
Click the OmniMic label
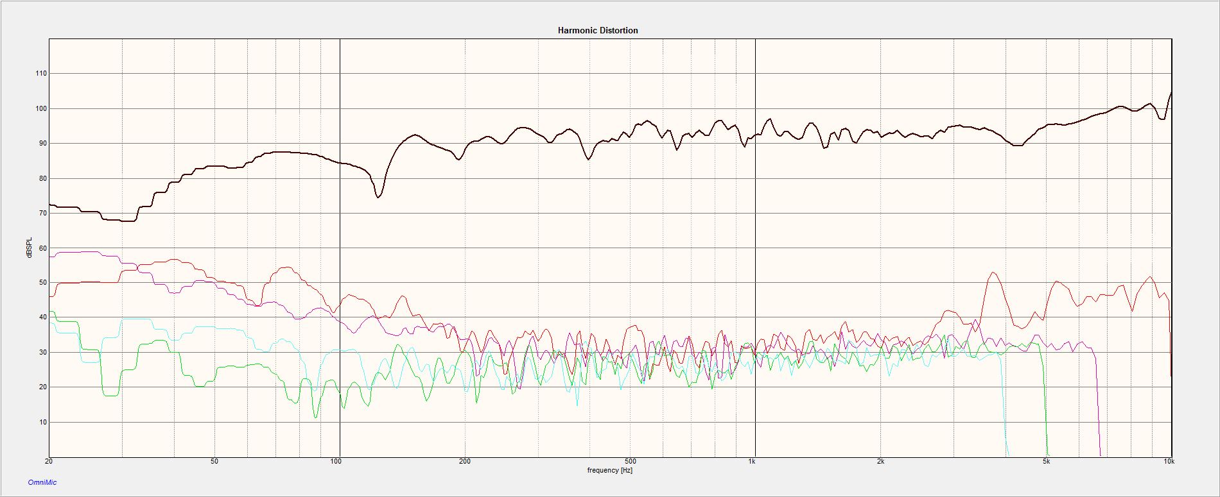pyautogui.click(x=42, y=482)
